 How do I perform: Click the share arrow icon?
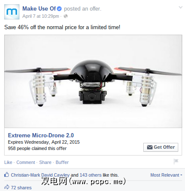(7, 187)
